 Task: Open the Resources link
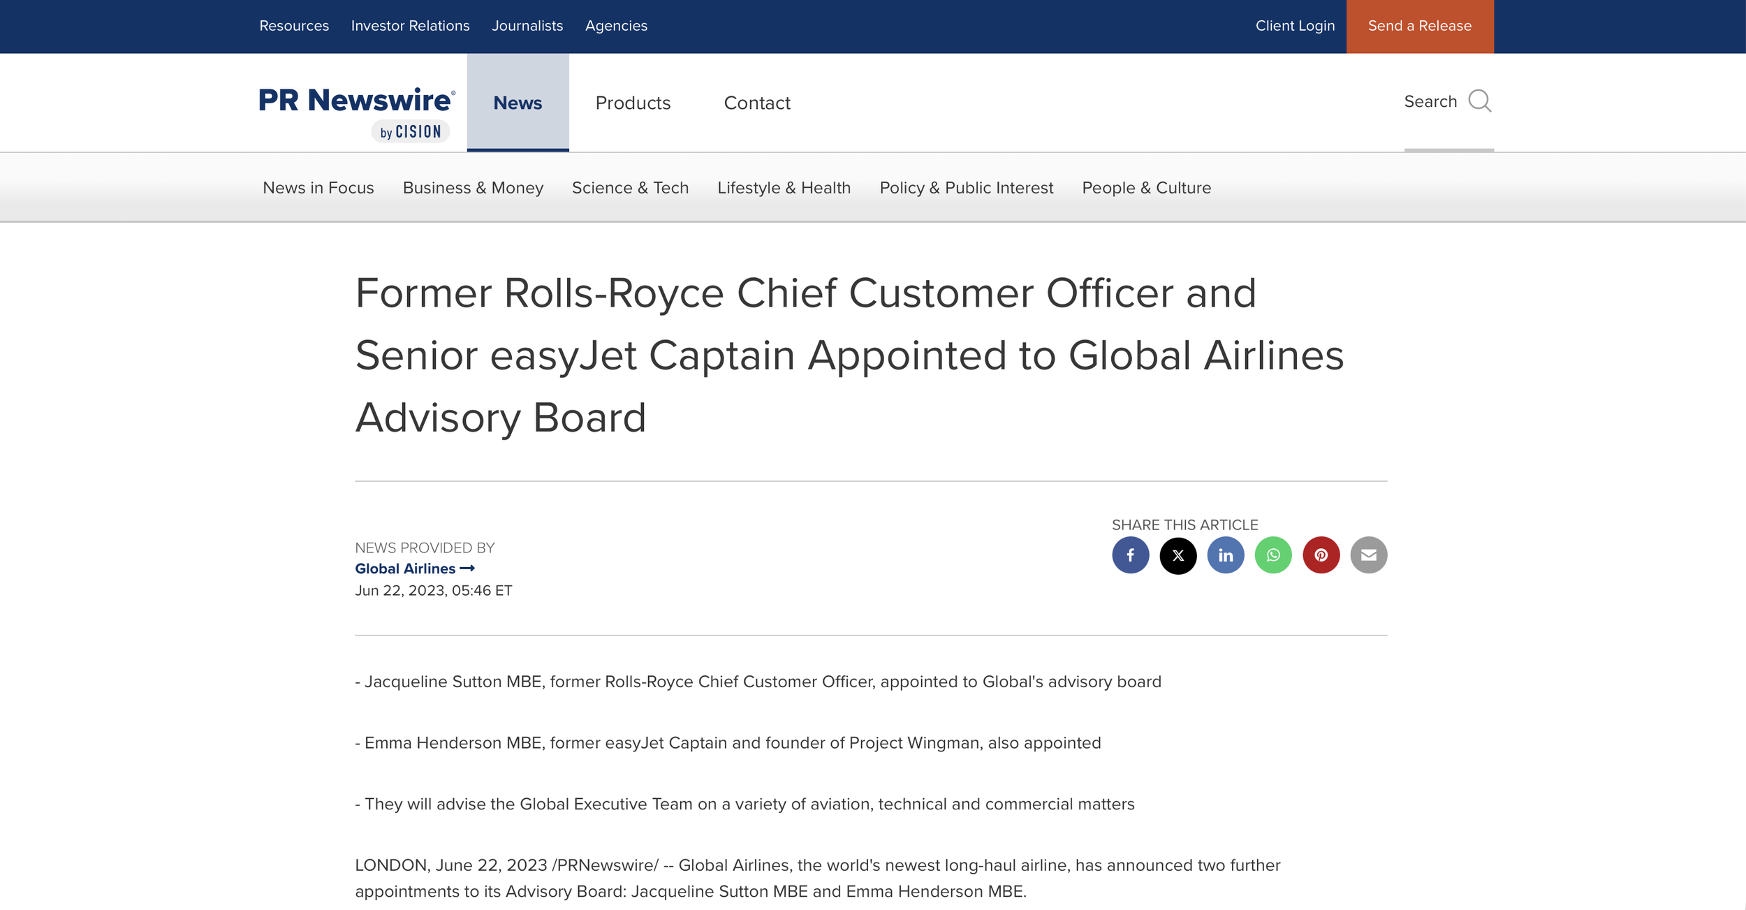tap(294, 26)
